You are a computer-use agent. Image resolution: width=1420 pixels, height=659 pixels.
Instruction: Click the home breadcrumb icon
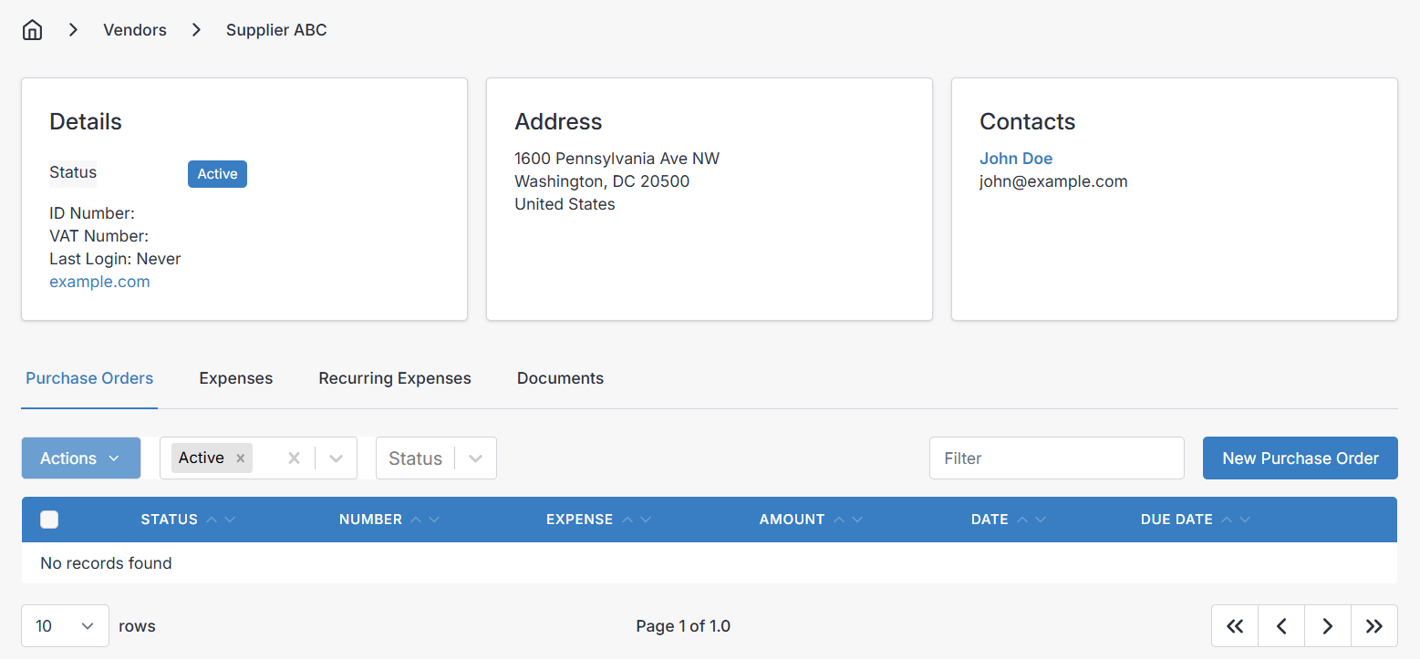[32, 29]
